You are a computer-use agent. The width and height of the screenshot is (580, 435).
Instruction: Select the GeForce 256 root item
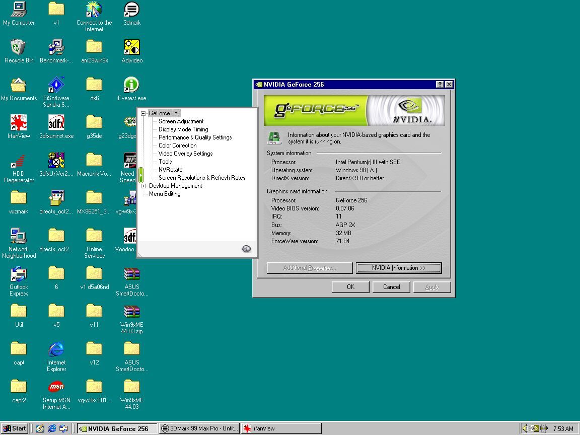[165, 113]
